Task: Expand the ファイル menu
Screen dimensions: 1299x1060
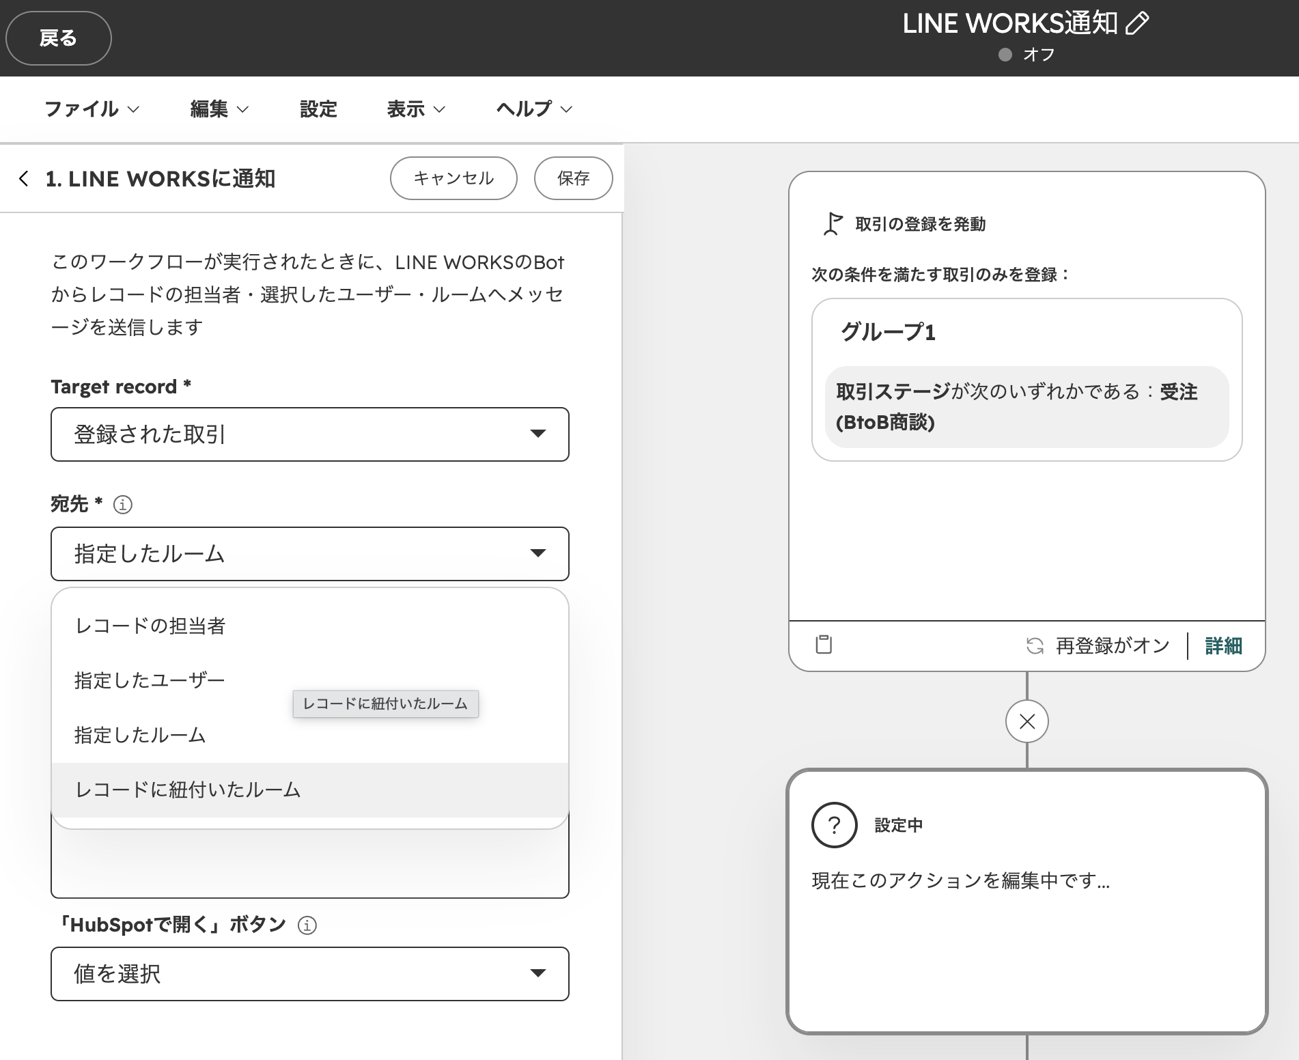Action: click(92, 109)
